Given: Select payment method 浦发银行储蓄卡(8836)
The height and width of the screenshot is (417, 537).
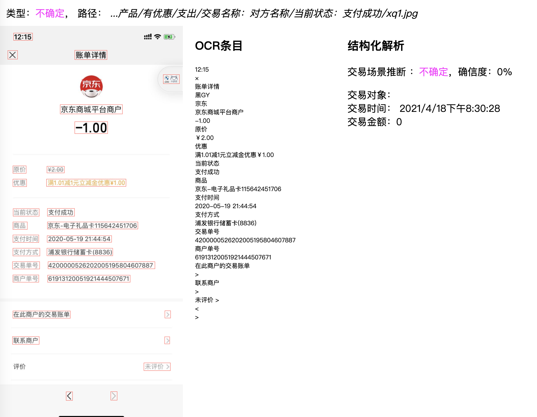Looking at the screenshot, I should coord(80,252).
